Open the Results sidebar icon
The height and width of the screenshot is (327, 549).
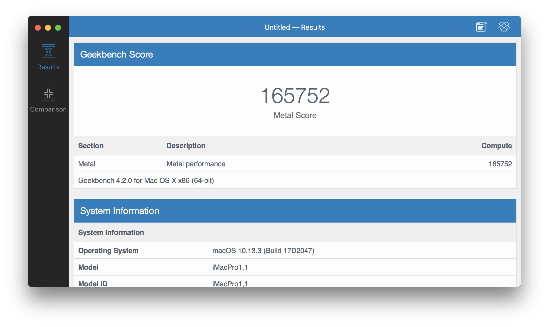(48, 51)
